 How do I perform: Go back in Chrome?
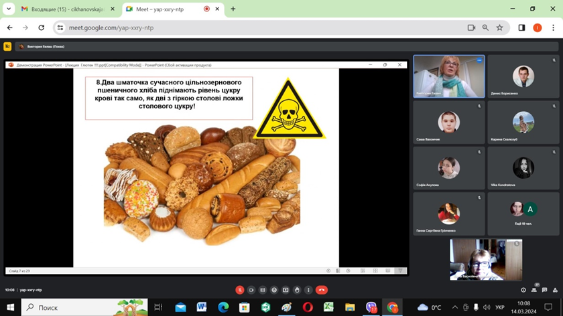[x=9, y=27]
